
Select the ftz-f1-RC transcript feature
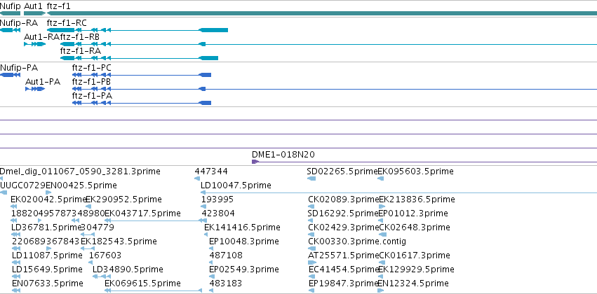pos(137,30)
